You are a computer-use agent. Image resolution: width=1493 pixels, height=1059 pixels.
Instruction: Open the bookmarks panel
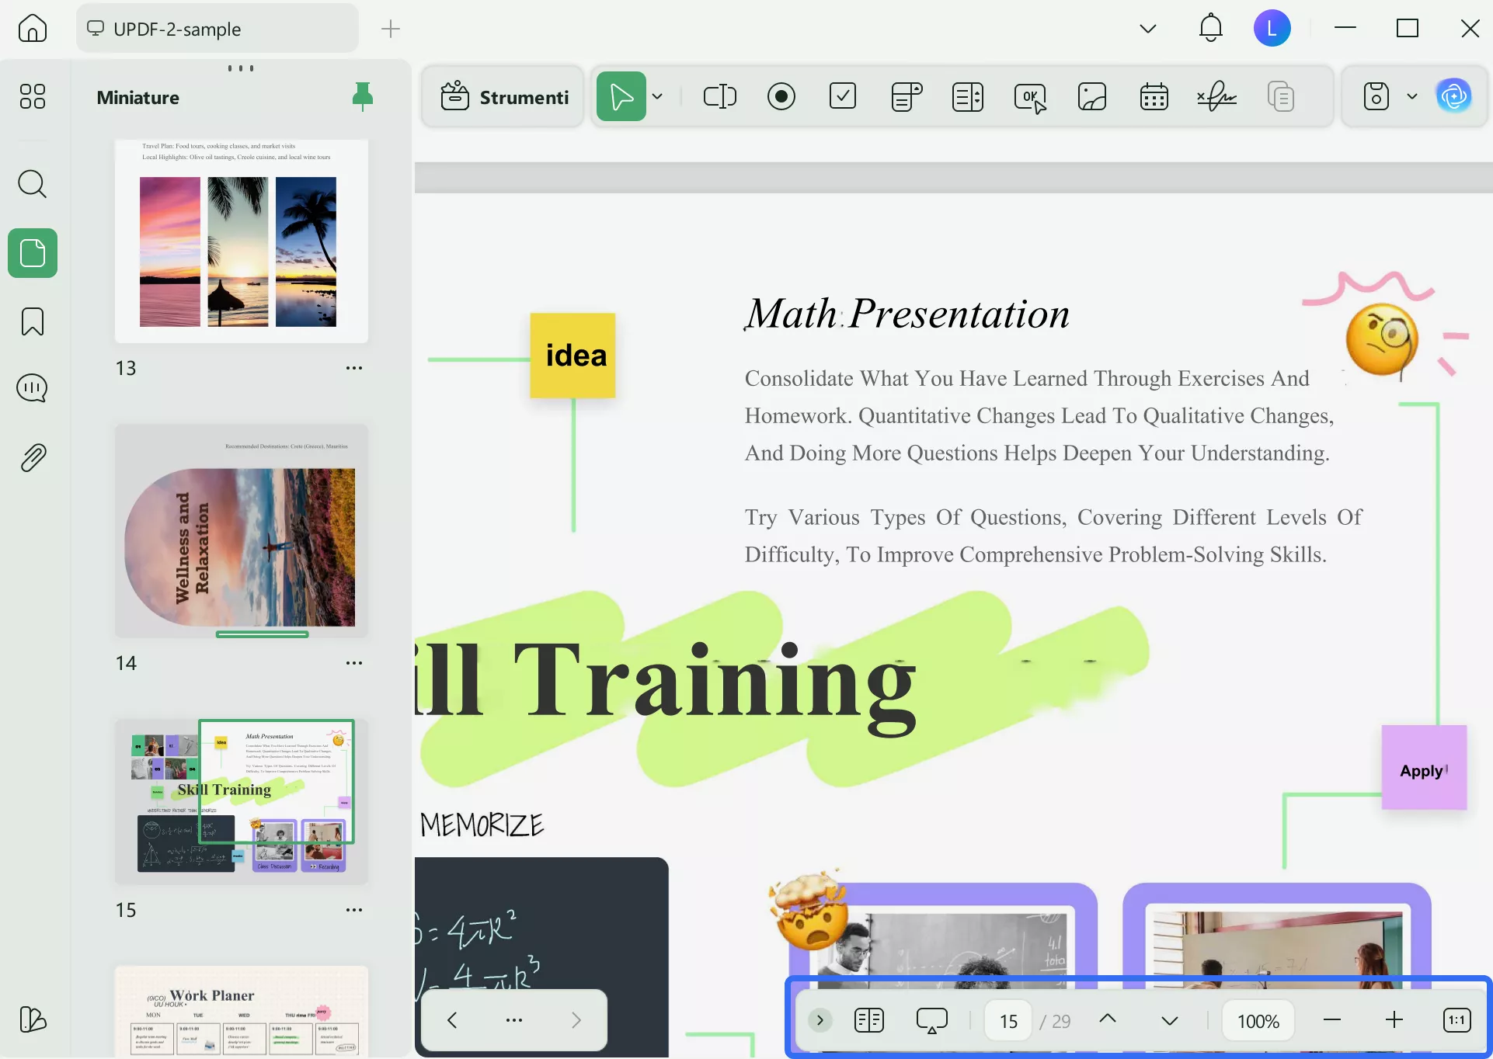coord(33,321)
